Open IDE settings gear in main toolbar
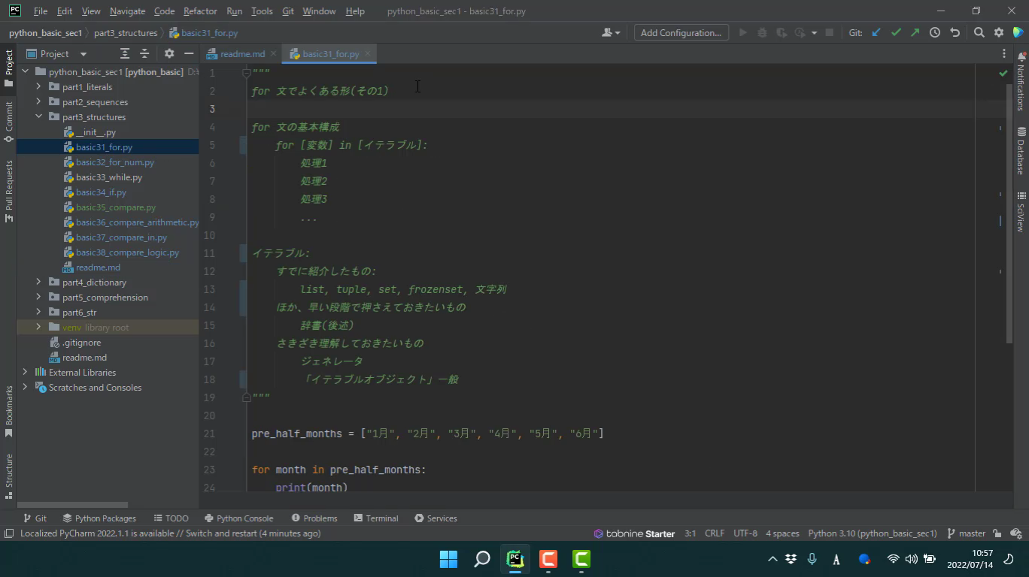Viewport: 1029px width, 577px height. click(999, 32)
